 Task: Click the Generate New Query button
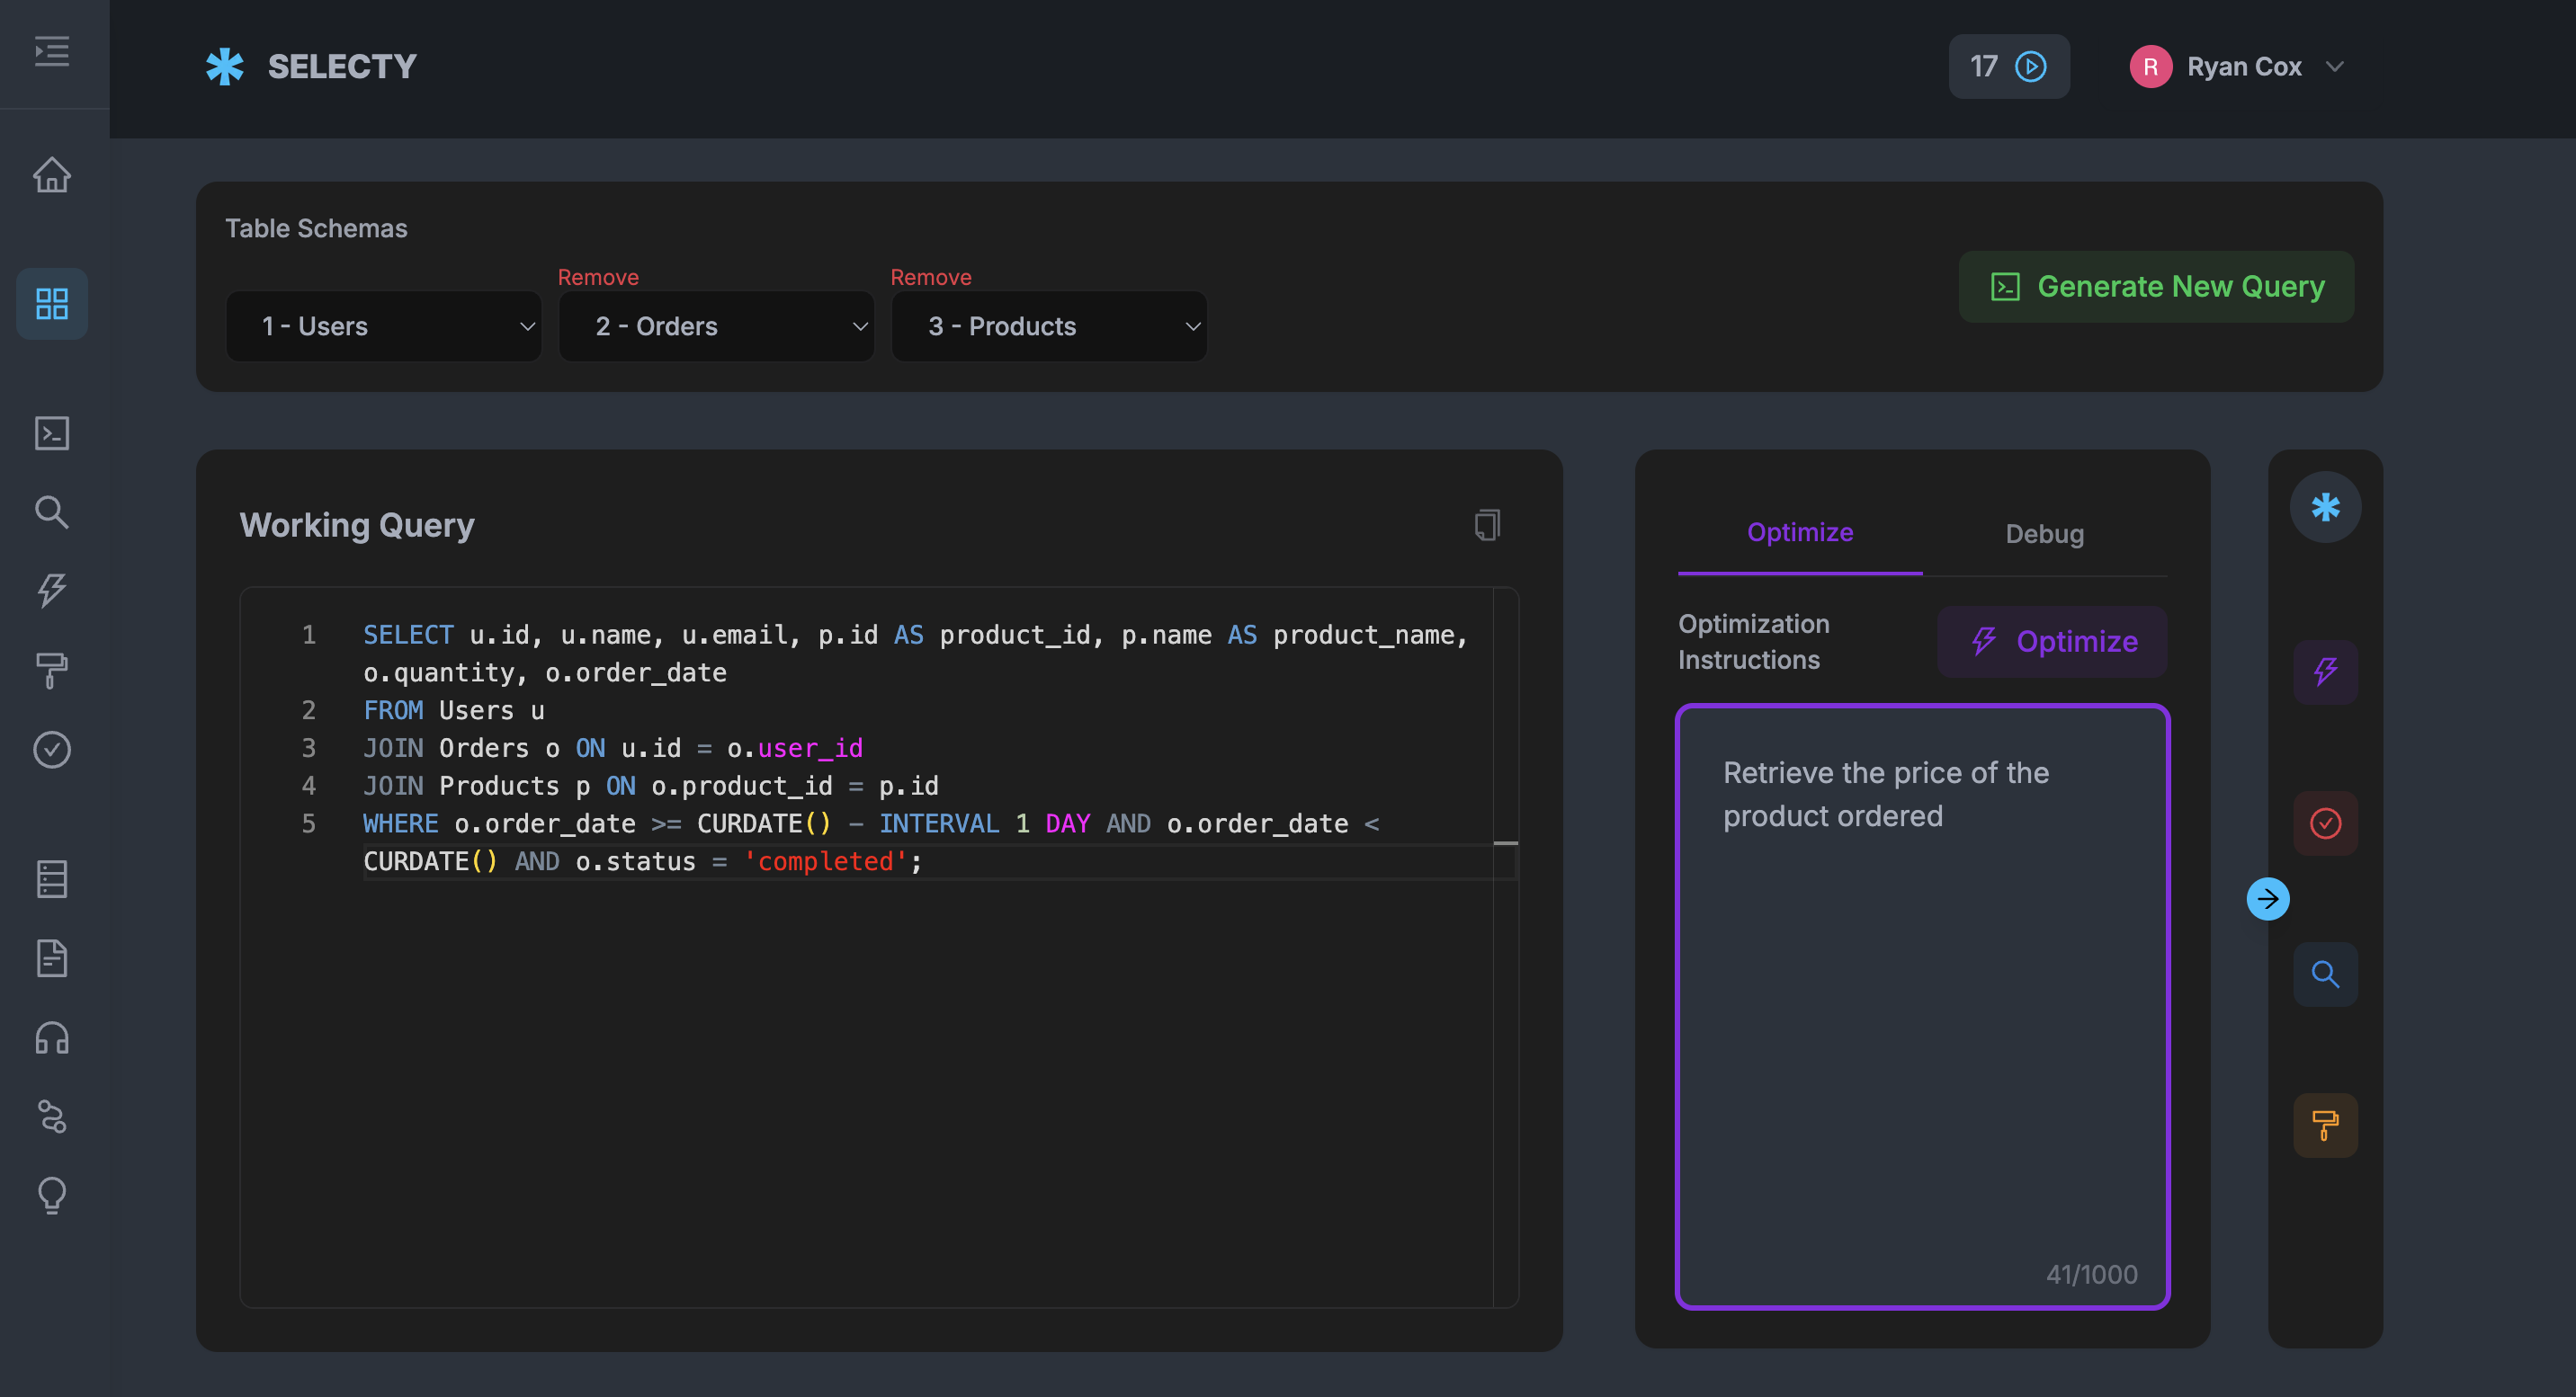(x=2155, y=287)
